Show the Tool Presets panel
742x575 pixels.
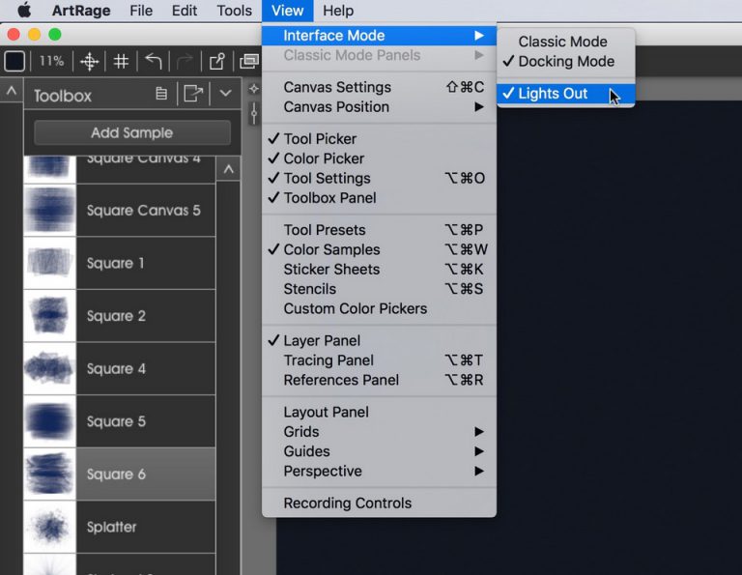(379, 230)
